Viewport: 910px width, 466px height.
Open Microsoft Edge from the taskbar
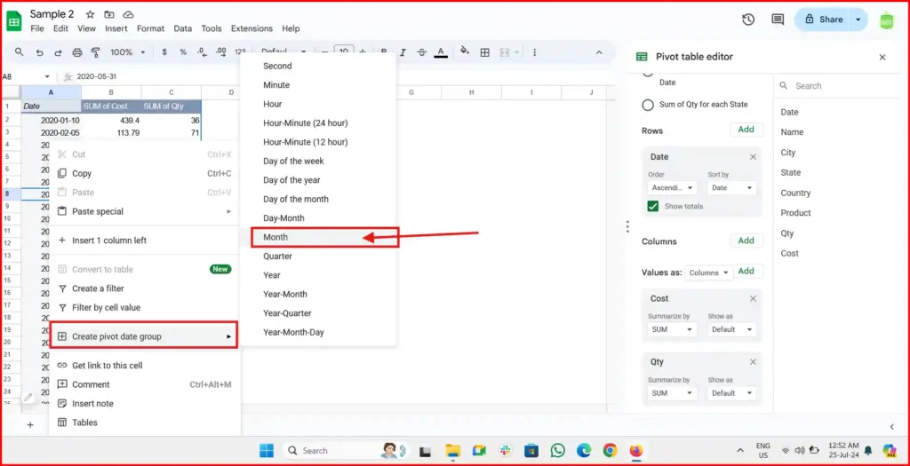(584, 450)
